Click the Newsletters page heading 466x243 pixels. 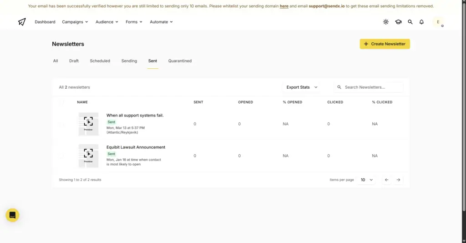tap(68, 44)
